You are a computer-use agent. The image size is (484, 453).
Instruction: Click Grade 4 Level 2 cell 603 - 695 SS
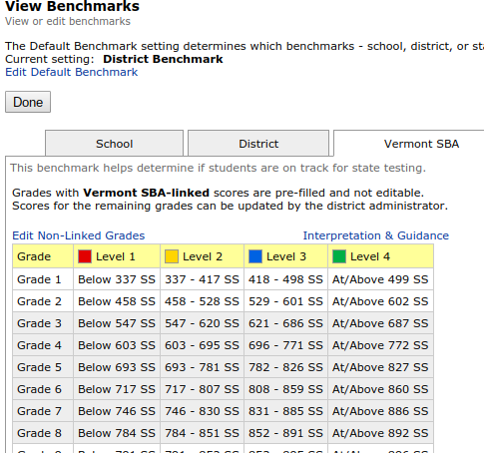(202, 345)
